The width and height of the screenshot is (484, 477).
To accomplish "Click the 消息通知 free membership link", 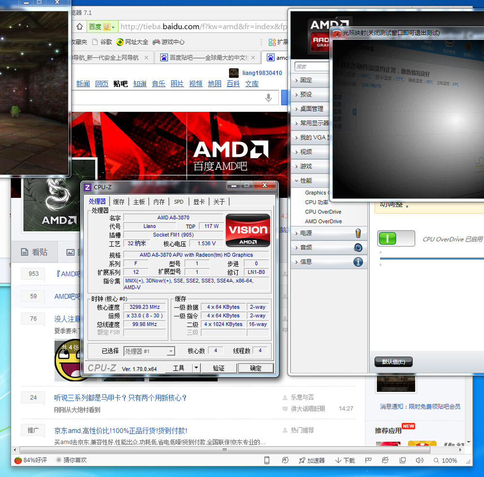I will 420,407.
